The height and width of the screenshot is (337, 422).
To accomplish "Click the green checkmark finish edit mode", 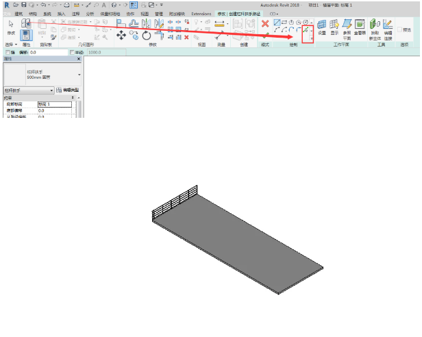I will pyautogui.click(x=265, y=36).
